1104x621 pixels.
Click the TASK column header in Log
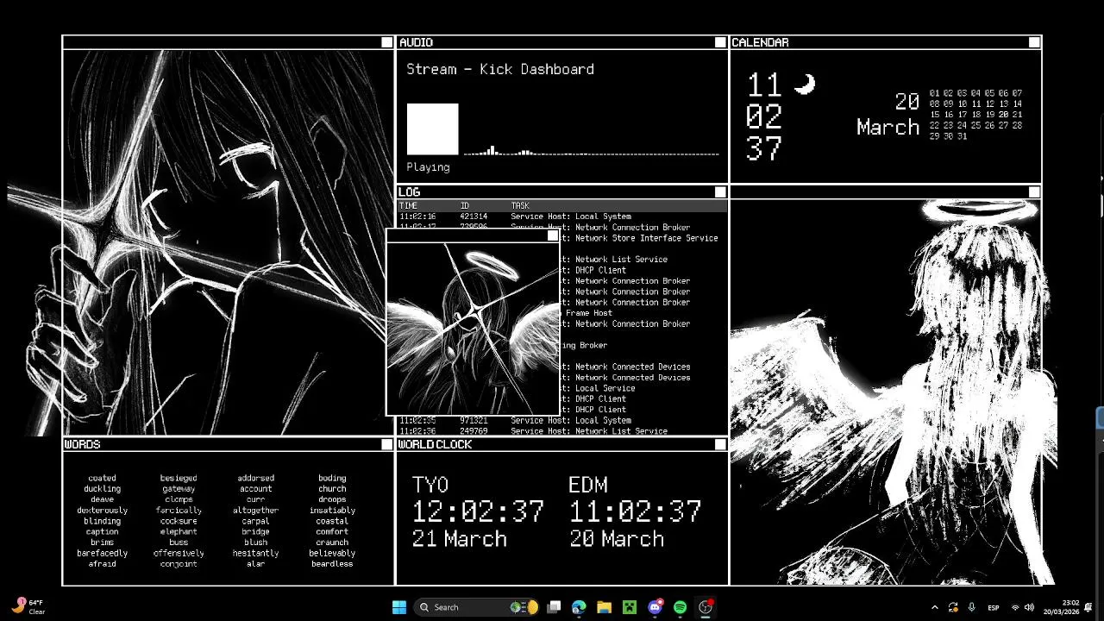(520, 206)
